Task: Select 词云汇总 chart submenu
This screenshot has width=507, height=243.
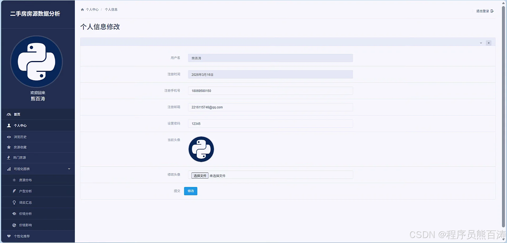Action: (38, 202)
